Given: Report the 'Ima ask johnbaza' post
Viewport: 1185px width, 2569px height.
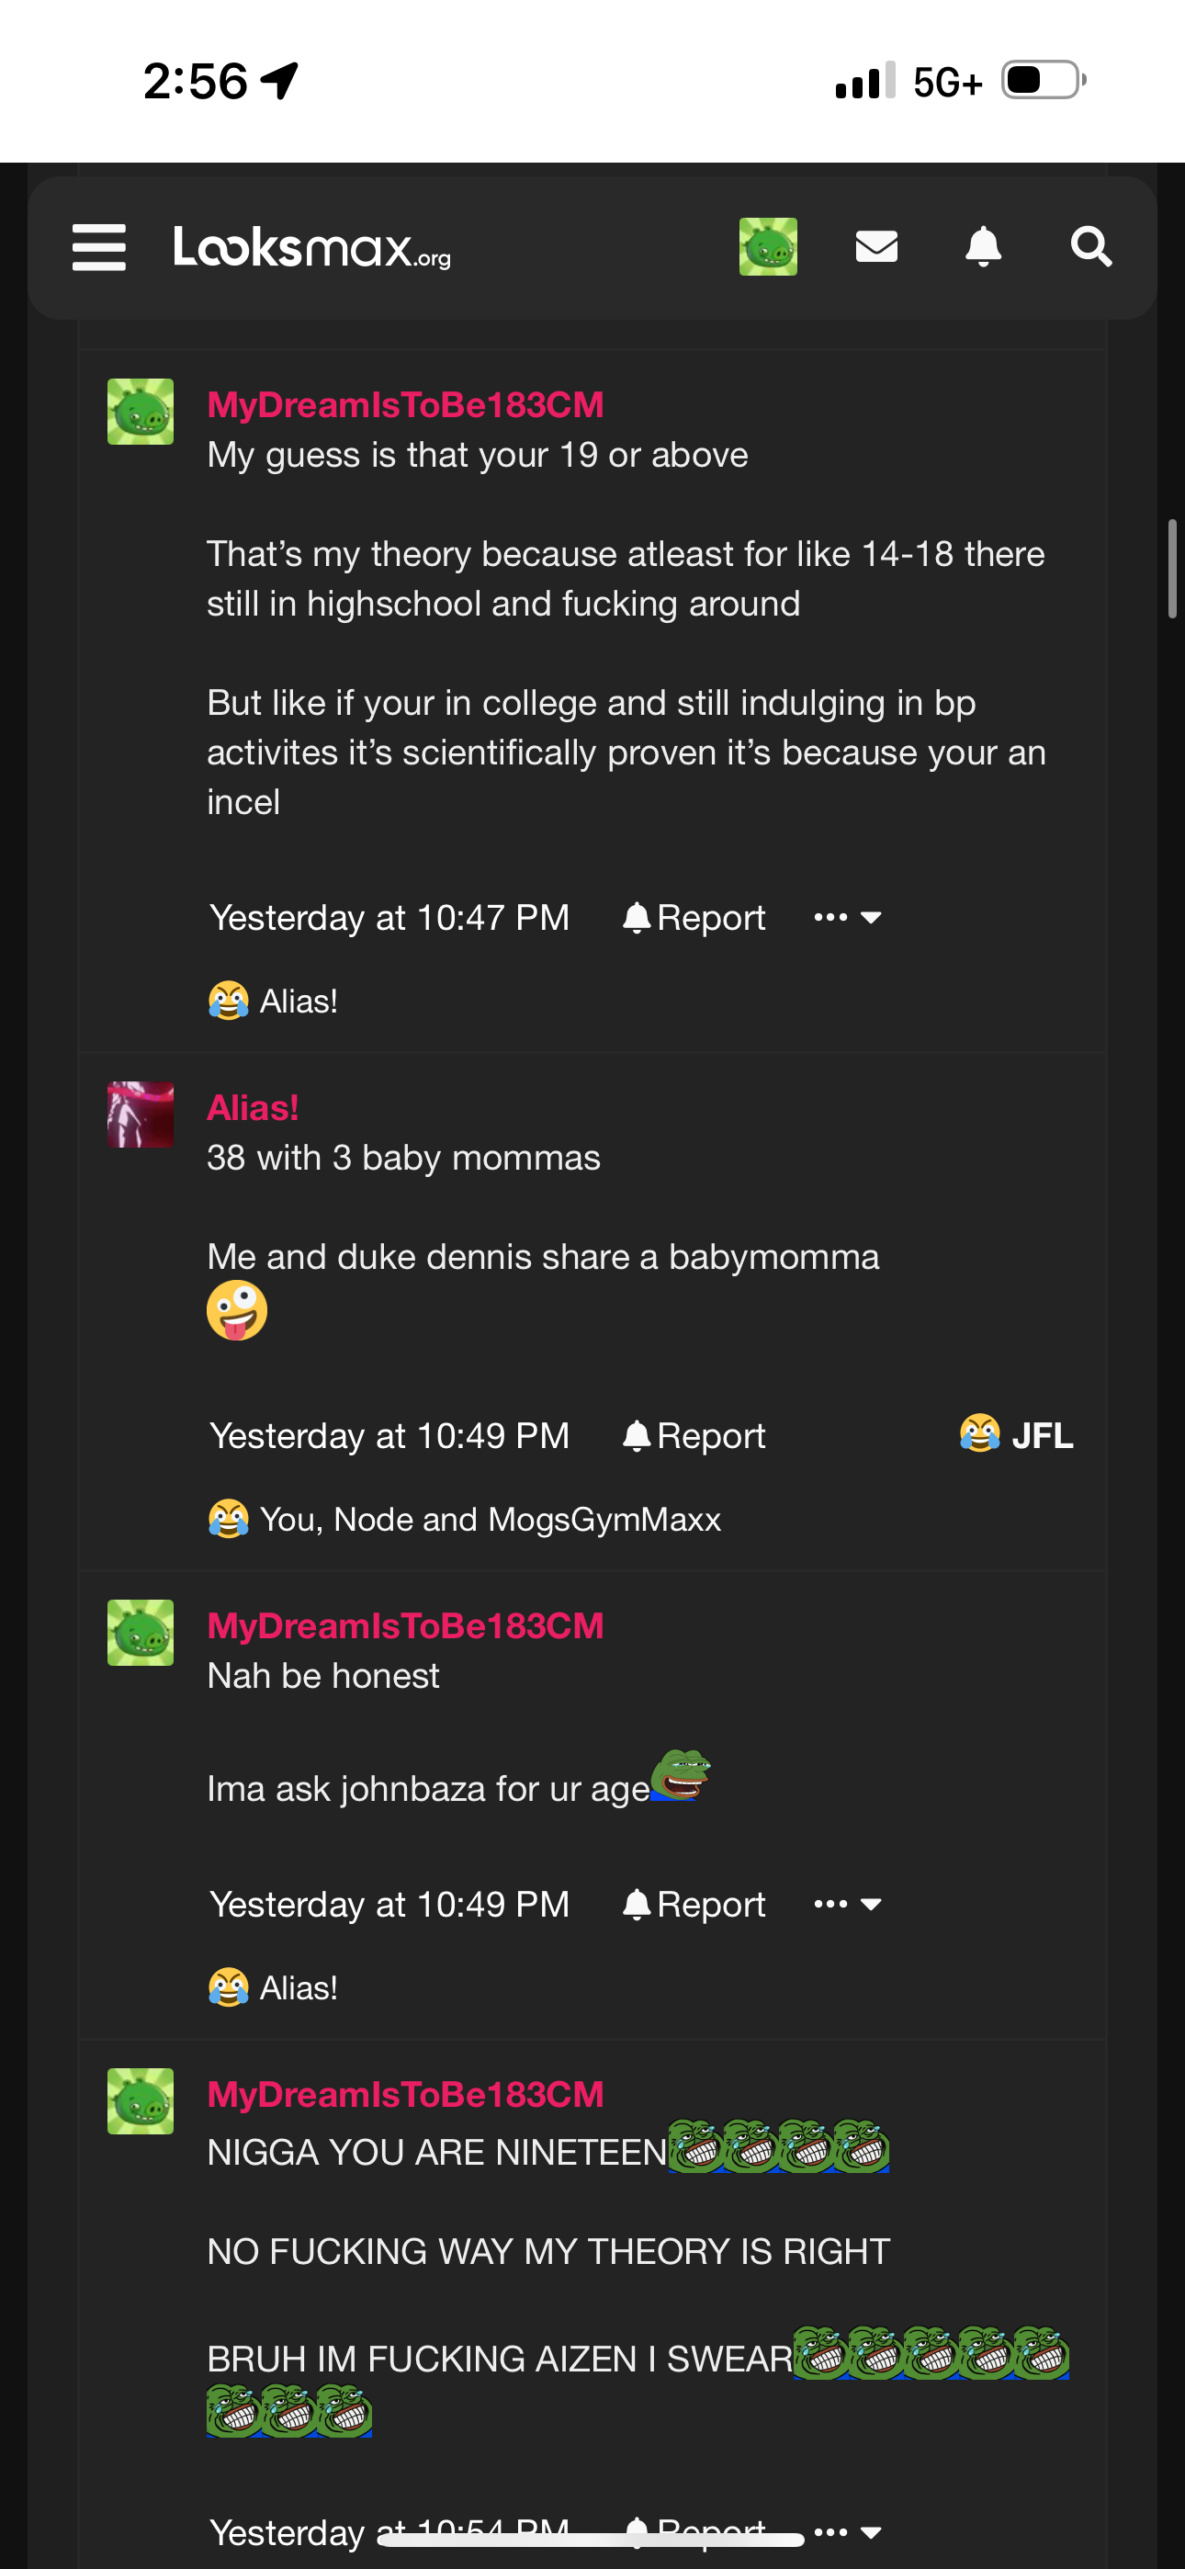Looking at the screenshot, I should [x=694, y=1905].
